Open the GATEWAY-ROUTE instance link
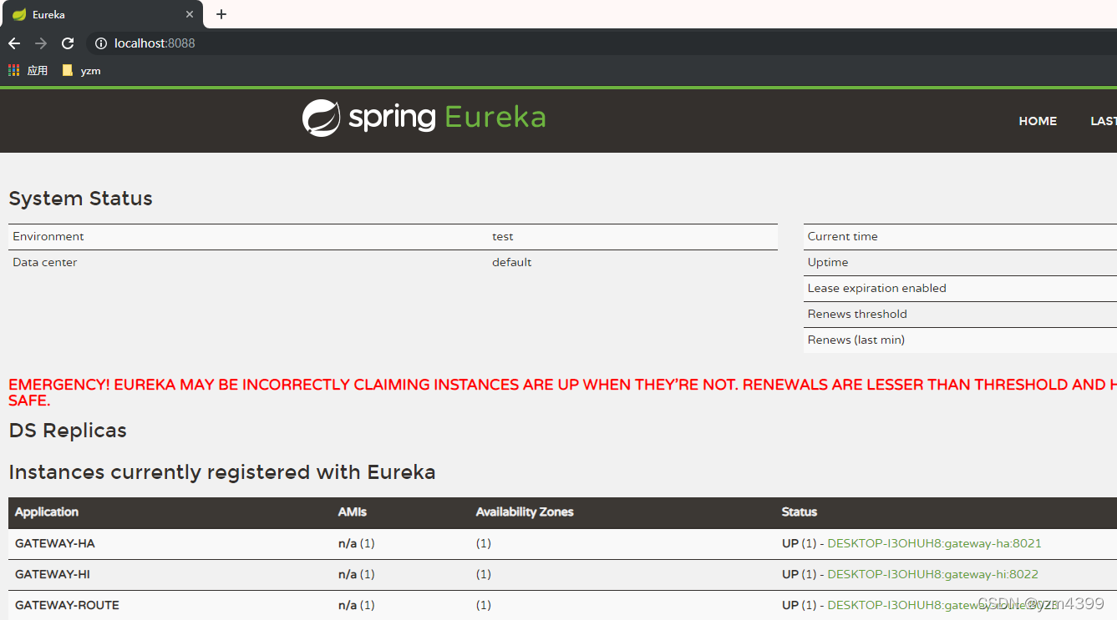The image size is (1117, 620). point(942,605)
